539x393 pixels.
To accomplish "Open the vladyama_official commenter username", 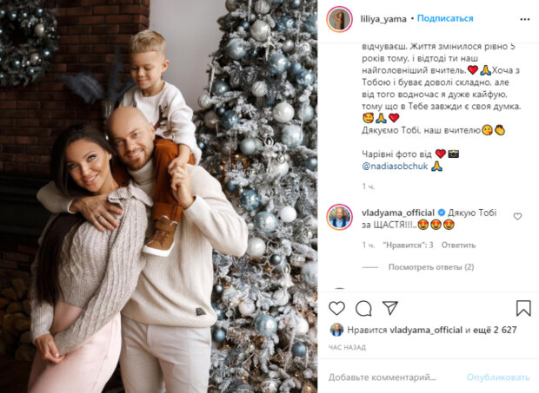I will (x=397, y=213).
